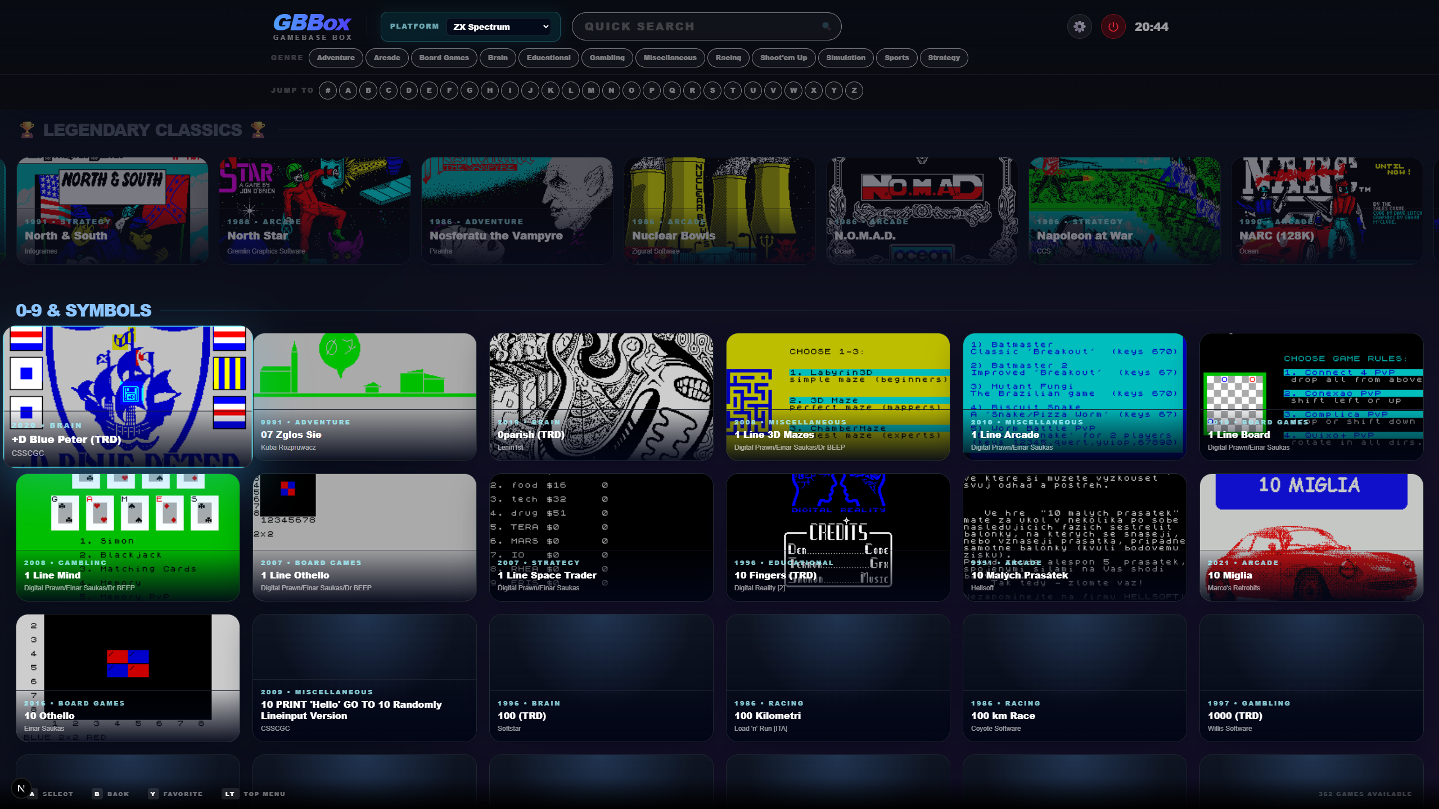Click the red power button icon
This screenshot has width=1439, height=809.
pos(1113,26)
